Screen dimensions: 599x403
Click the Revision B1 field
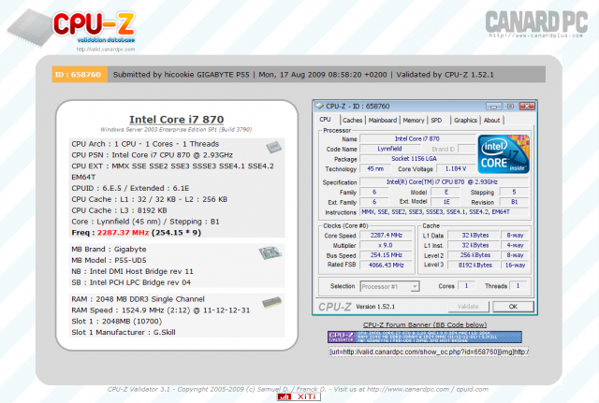pos(514,202)
